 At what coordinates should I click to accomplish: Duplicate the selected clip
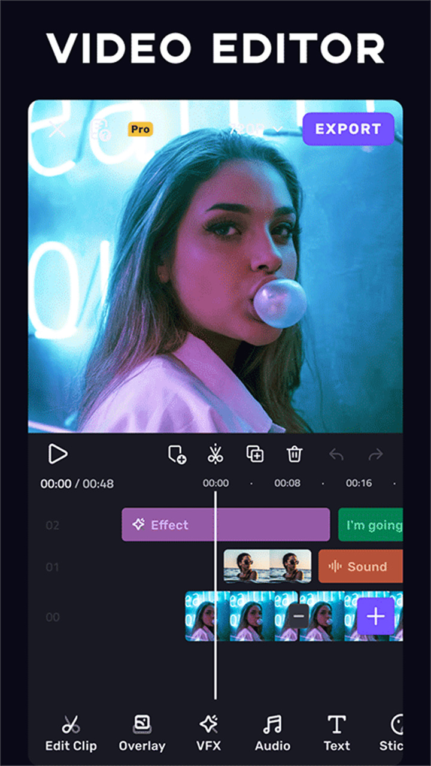point(255,455)
